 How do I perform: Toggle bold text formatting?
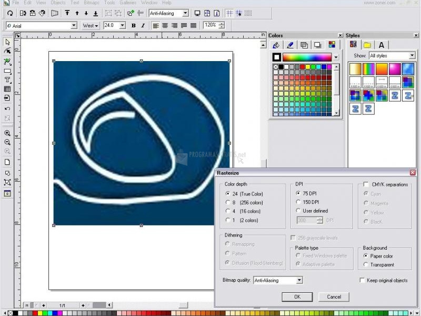click(134, 25)
